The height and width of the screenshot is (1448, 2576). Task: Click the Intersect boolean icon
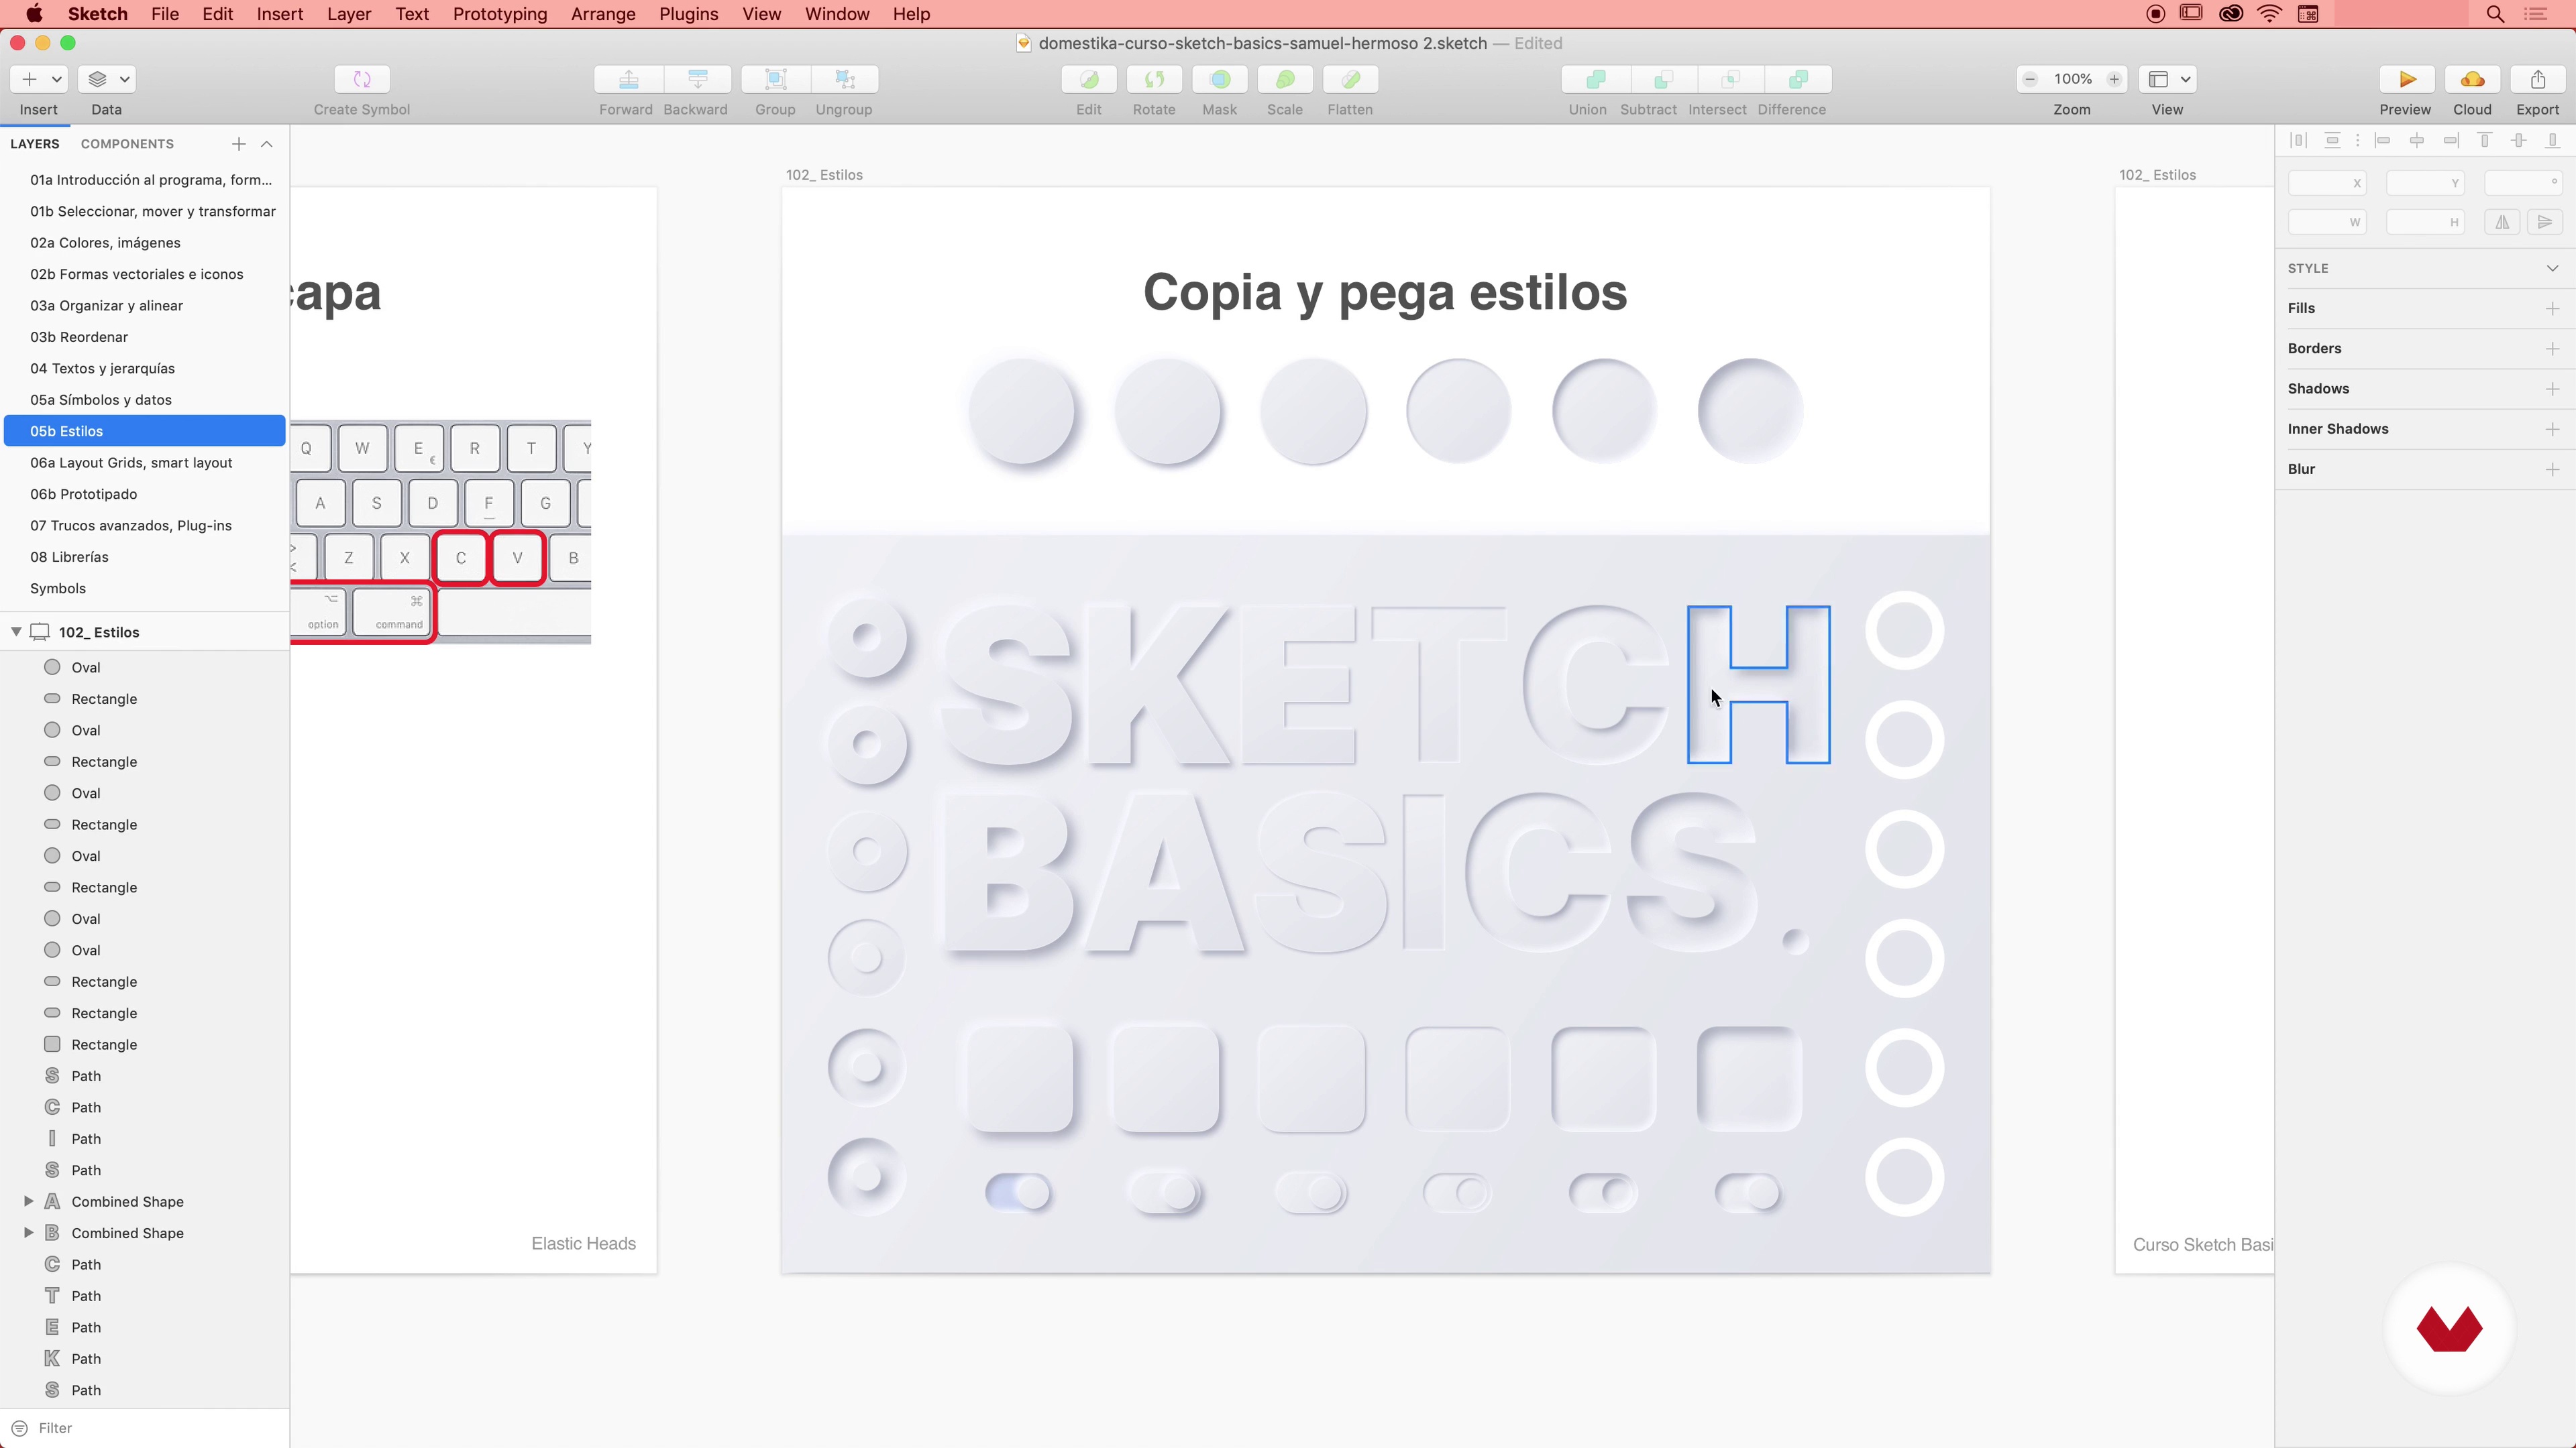[1731, 79]
